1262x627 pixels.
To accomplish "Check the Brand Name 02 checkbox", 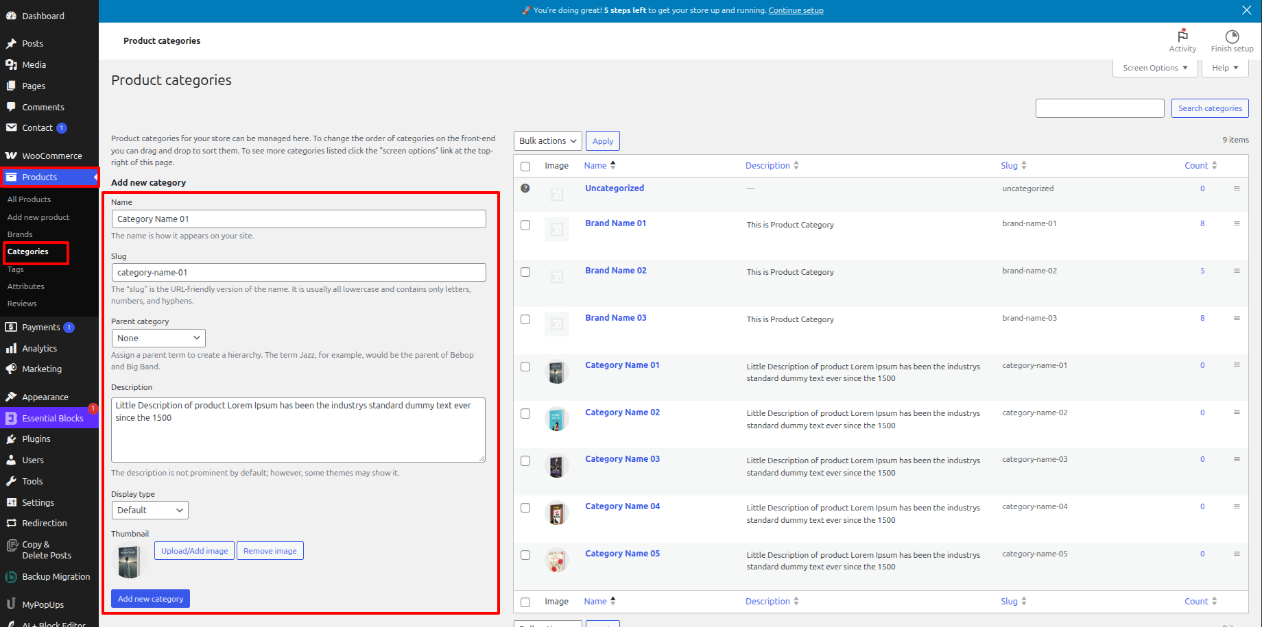I will click(x=525, y=272).
